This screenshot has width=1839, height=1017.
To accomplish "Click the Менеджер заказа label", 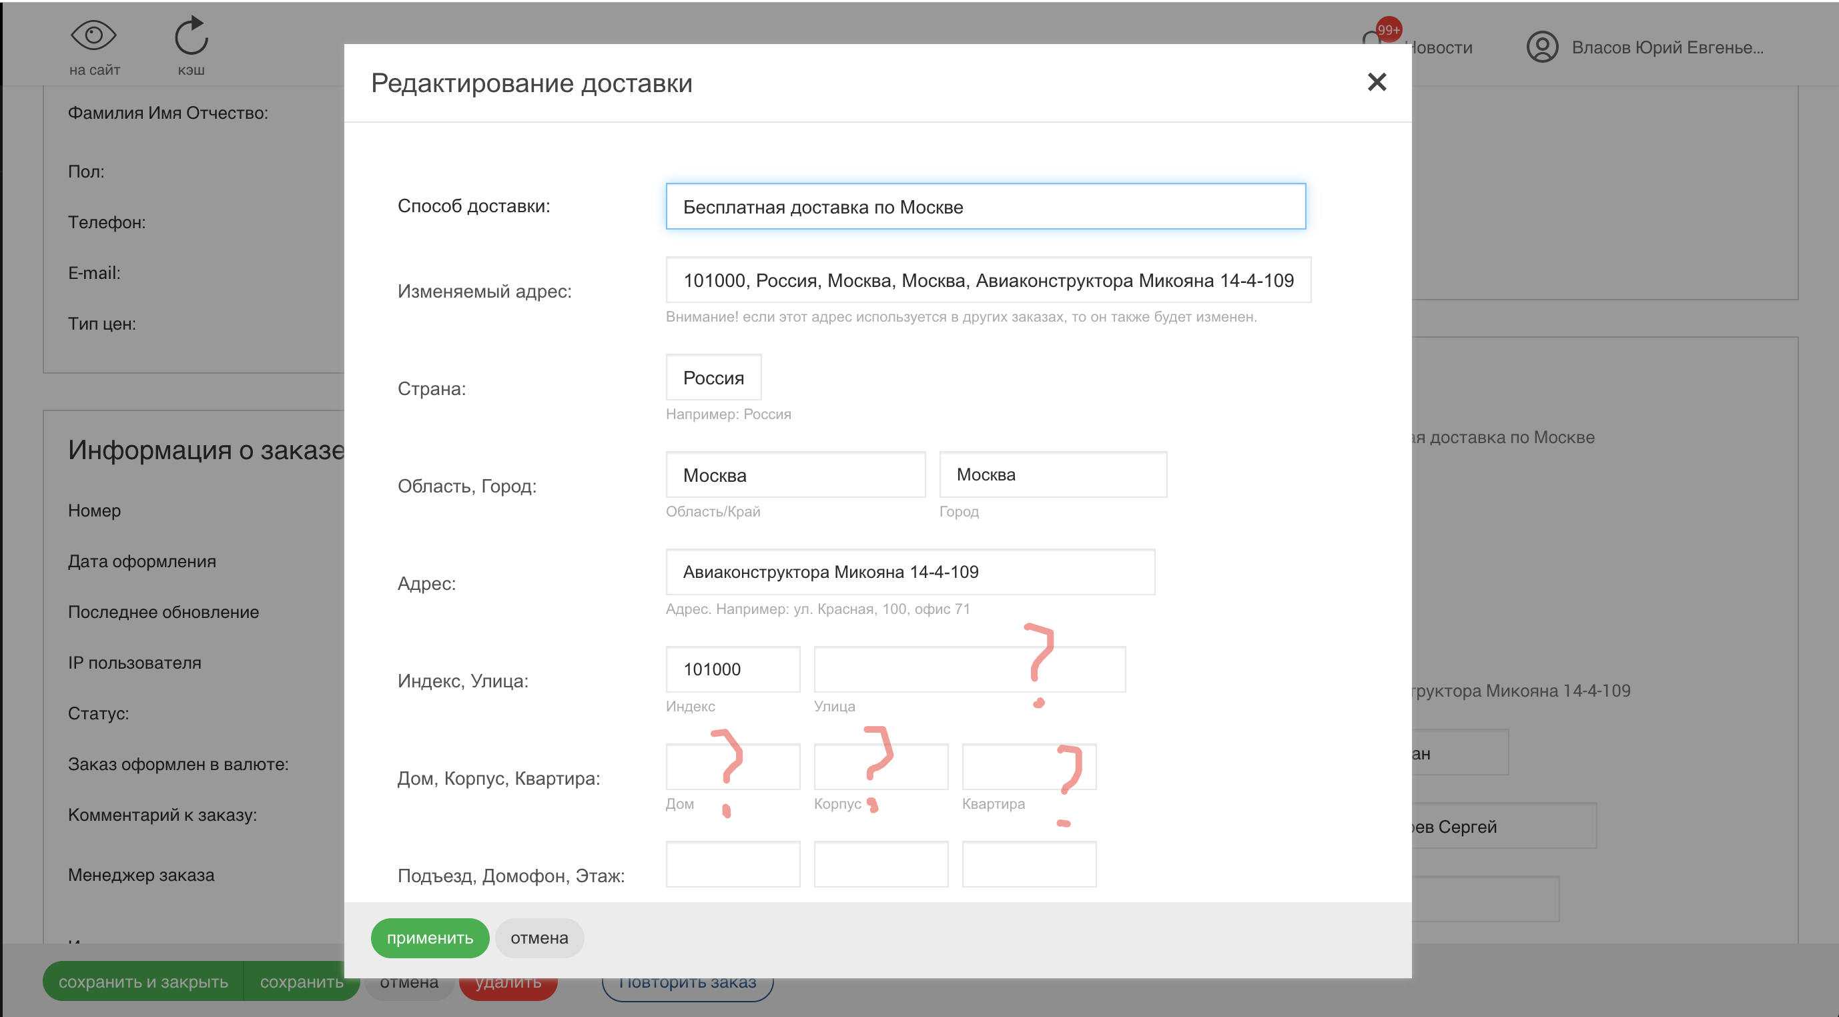I will pos(141,875).
